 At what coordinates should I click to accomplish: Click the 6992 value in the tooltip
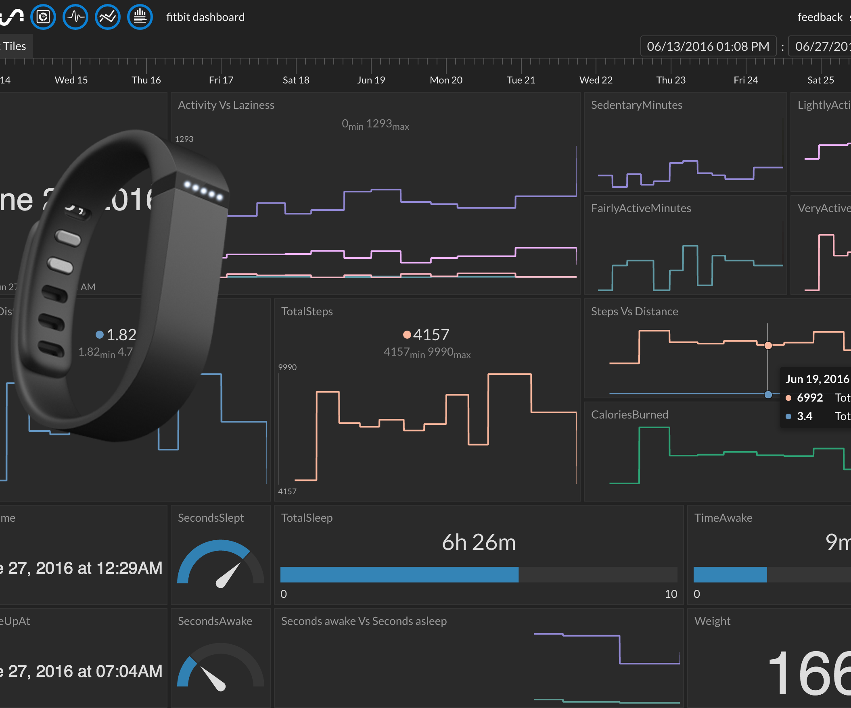tap(810, 398)
